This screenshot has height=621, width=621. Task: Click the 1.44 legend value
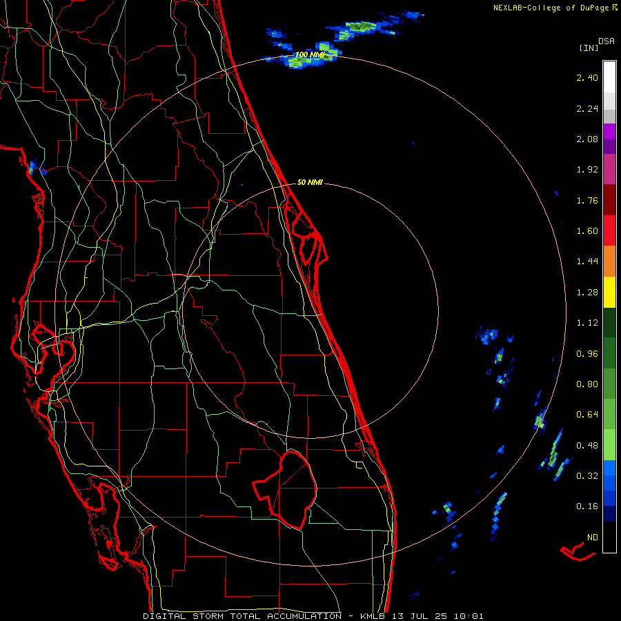pos(587,262)
